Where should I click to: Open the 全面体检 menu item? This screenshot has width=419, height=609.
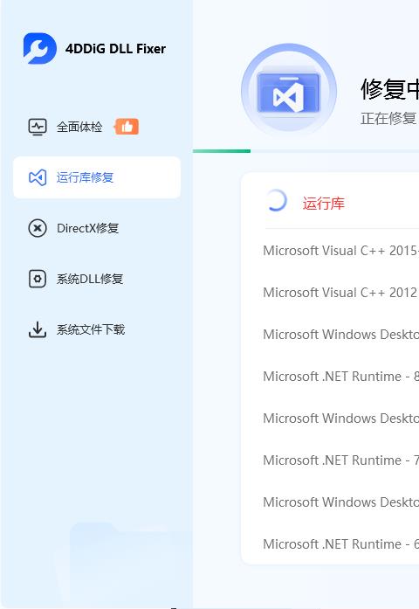pyautogui.click(x=97, y=127)
